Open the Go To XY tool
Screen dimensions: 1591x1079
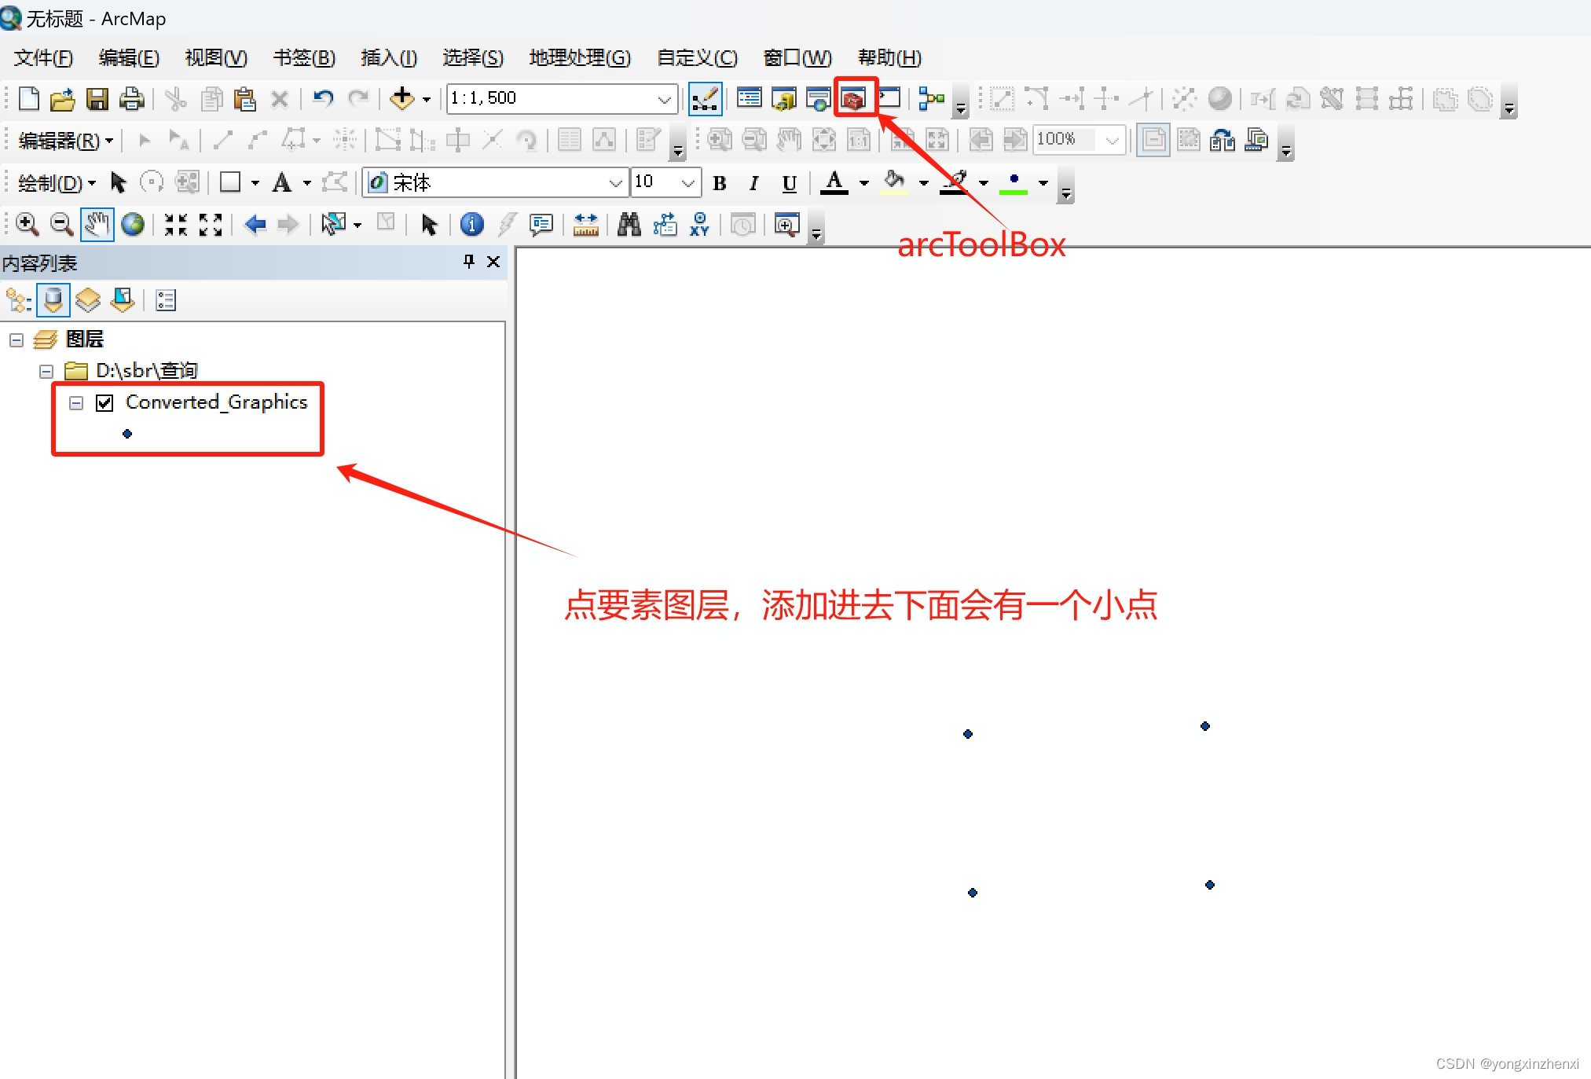[698, 225]
